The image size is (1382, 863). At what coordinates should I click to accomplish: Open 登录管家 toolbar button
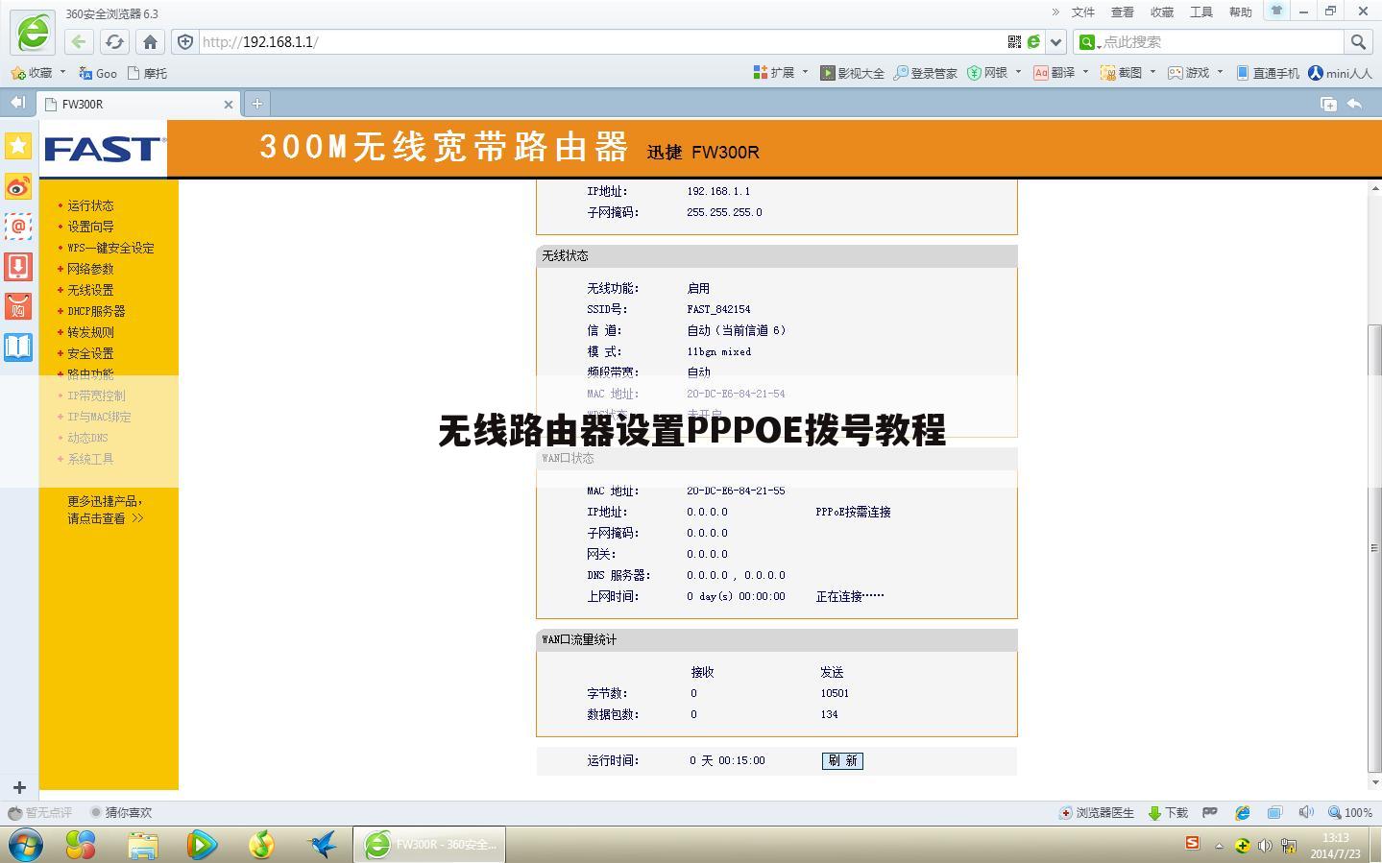point(926,73)
